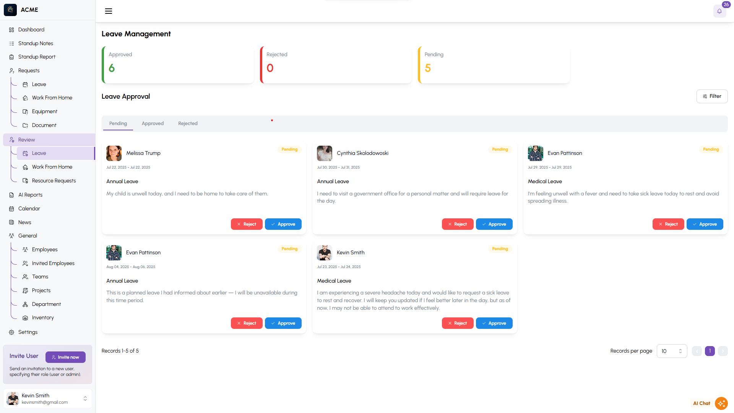Collapse the Requests sidebar group

pyautogui.click(x=29, y=71)
